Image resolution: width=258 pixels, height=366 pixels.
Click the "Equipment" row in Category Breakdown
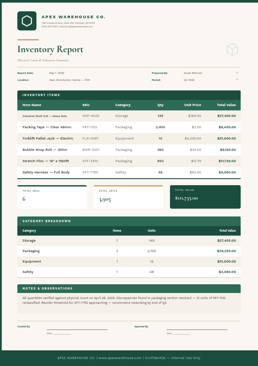tap(129, 262)
